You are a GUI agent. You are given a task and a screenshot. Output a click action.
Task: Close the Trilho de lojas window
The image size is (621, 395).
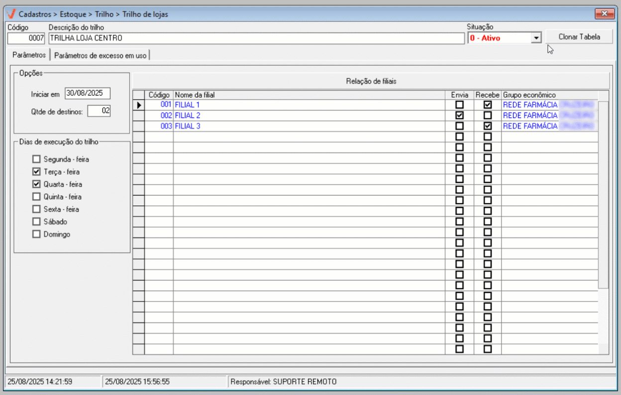[604, 14]
